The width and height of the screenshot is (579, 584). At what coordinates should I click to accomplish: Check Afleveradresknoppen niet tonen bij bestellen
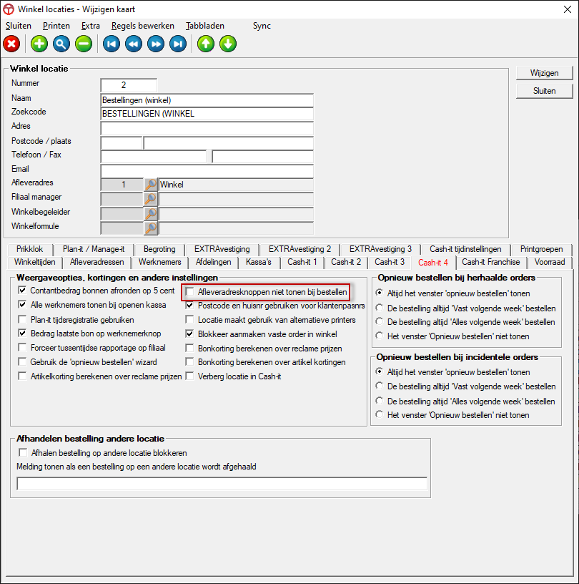[189, 291]
